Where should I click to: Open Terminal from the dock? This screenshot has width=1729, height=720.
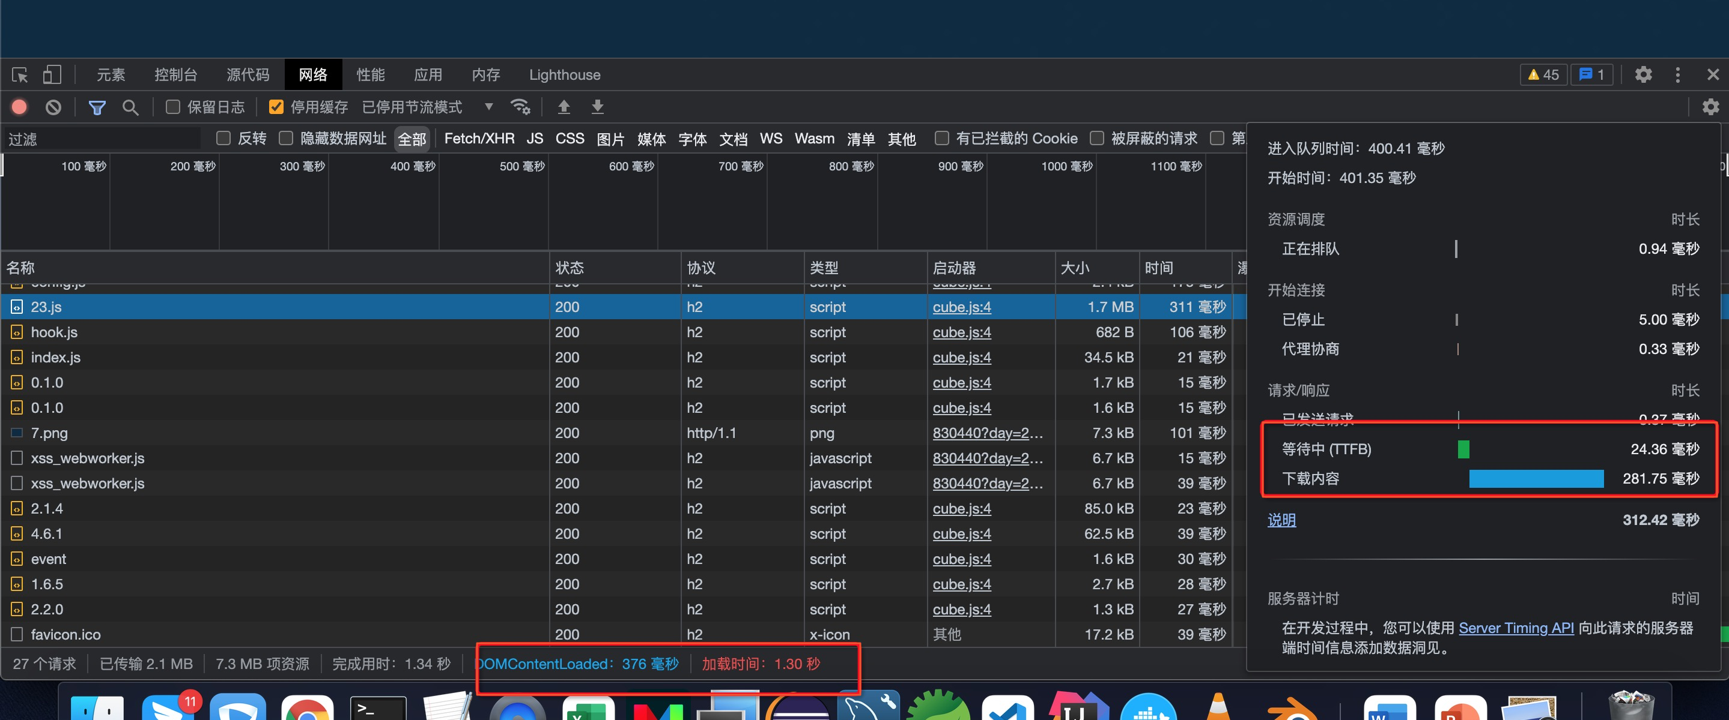[x=378, y=708]
